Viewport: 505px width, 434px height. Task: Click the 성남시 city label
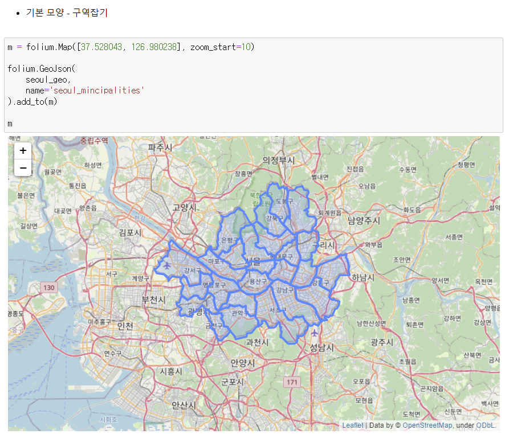coord(321,347)
